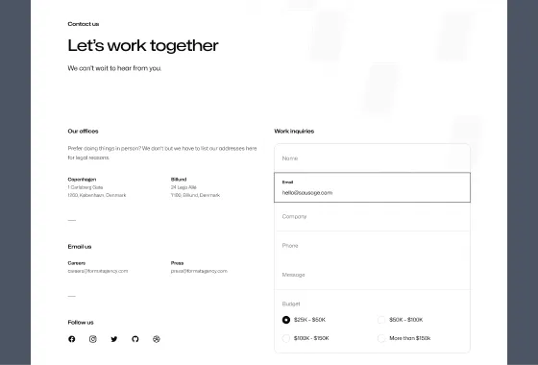Focus the Company input field

(x=373, y=216)
